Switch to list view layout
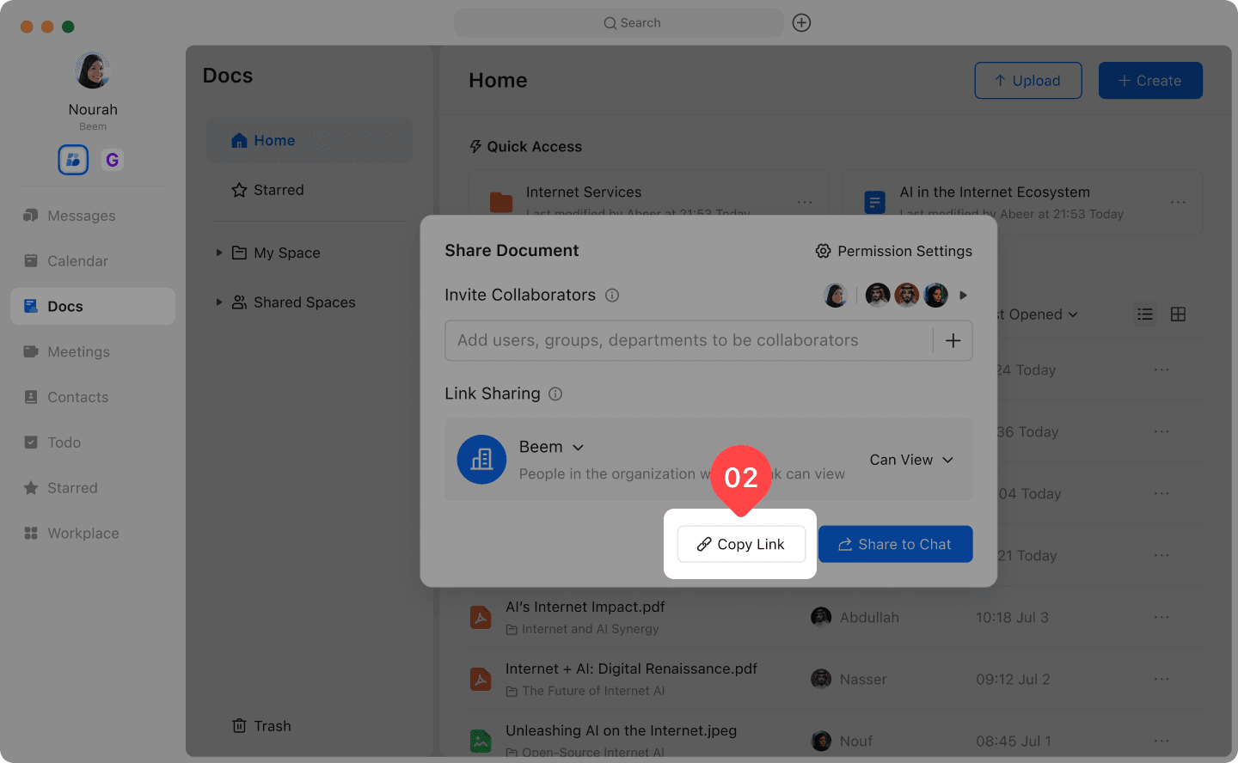This screenshot has height=763, width=1238. click(1145, 314)
